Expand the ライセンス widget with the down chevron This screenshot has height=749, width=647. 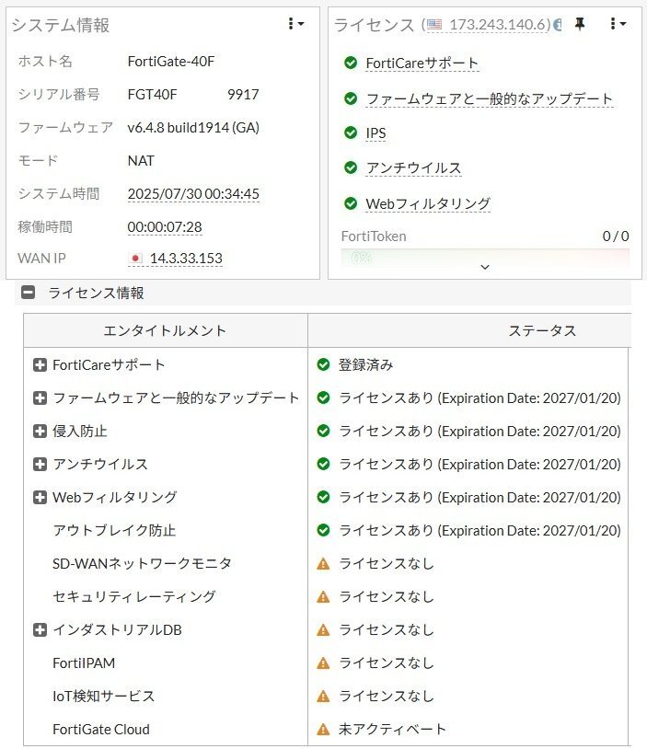click(485, 267)
